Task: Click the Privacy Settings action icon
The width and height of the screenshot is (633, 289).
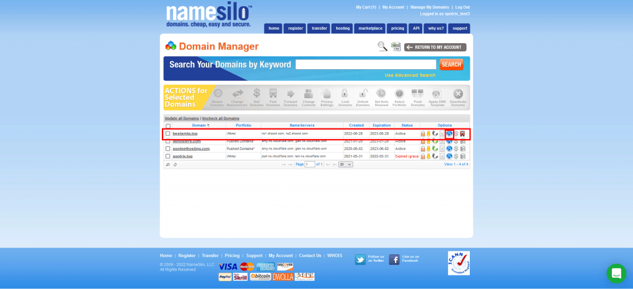Action: coord(326,93)
